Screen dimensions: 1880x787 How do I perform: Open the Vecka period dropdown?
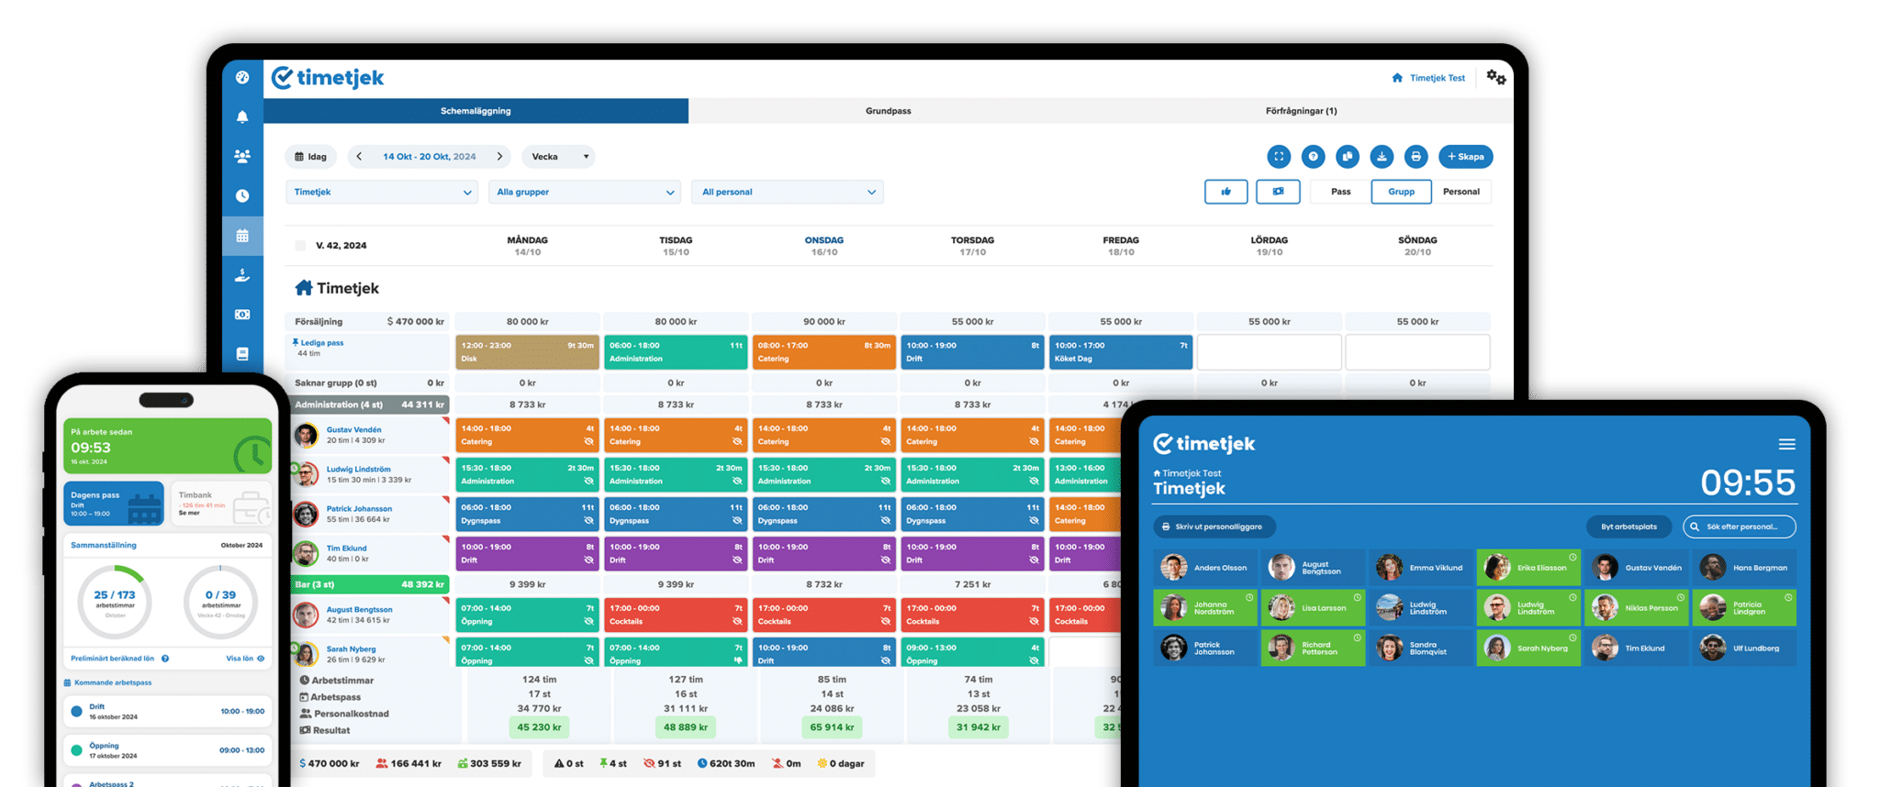(559, 157)
